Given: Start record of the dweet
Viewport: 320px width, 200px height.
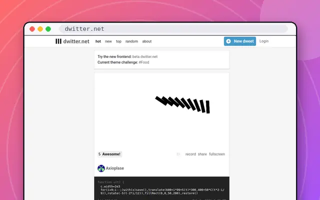Looking at the screenshot, I should (x=190, y=154).
